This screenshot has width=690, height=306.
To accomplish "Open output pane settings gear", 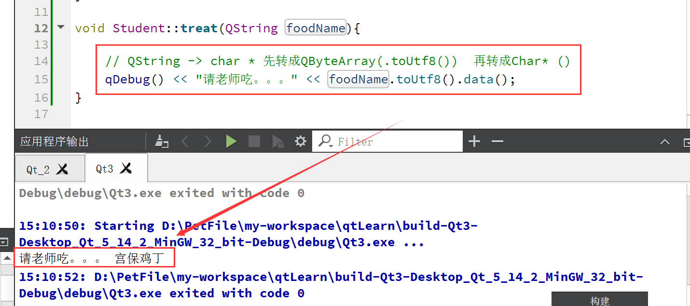I will click(301, 141).
